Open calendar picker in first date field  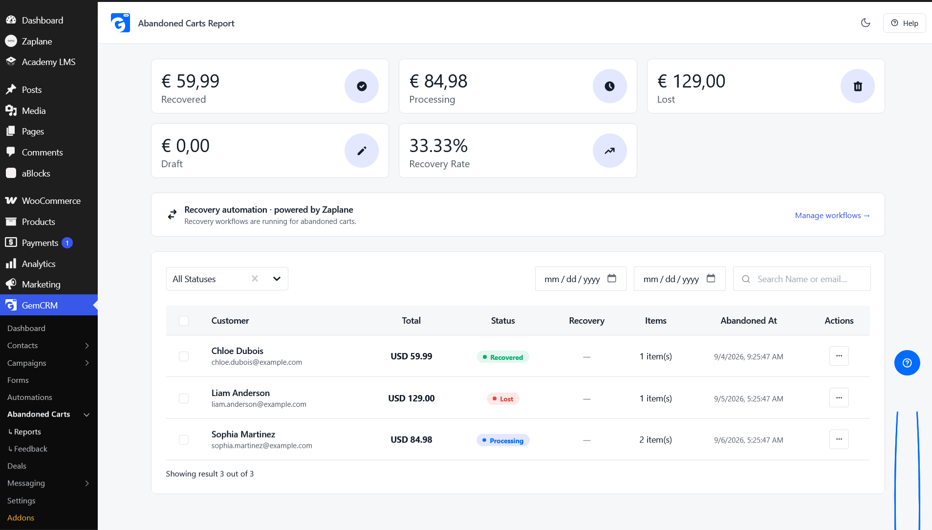tap(612, 279)
